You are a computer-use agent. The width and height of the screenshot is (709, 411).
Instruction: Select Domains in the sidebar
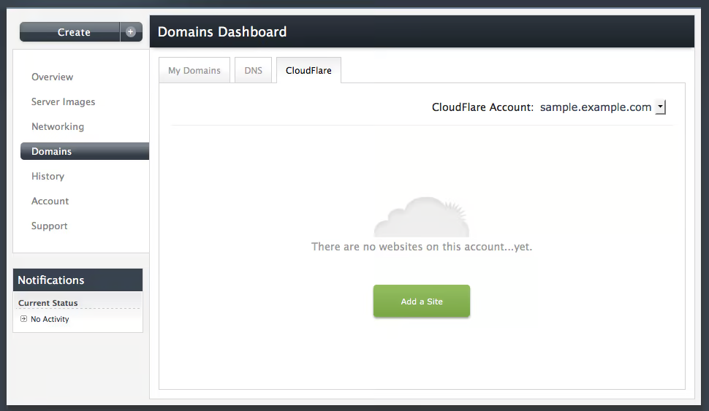click(85, 151)
